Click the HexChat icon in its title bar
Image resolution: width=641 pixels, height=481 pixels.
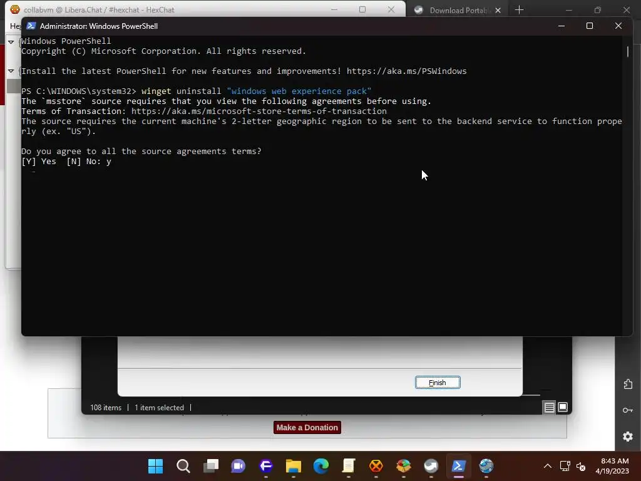15,9
